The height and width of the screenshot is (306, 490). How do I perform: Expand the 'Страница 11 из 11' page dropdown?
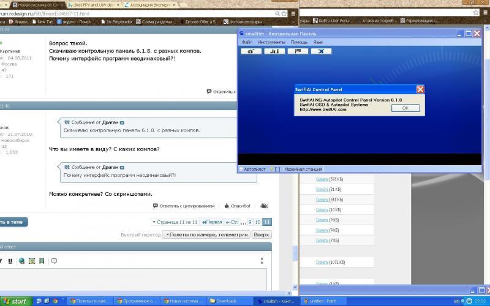175,222
